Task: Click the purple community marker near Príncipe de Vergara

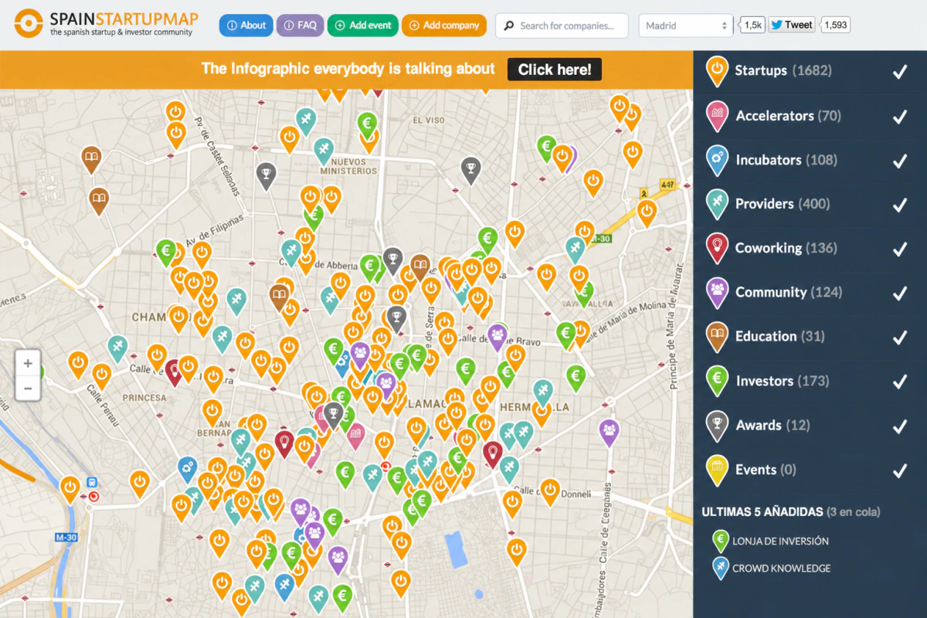Action: [609, 432]
